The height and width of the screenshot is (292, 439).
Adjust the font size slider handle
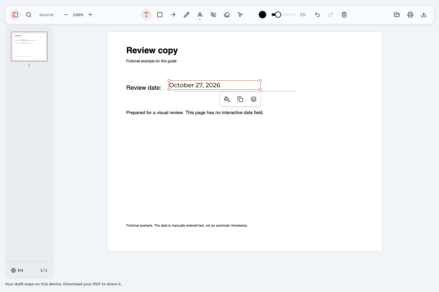(278, 15)
